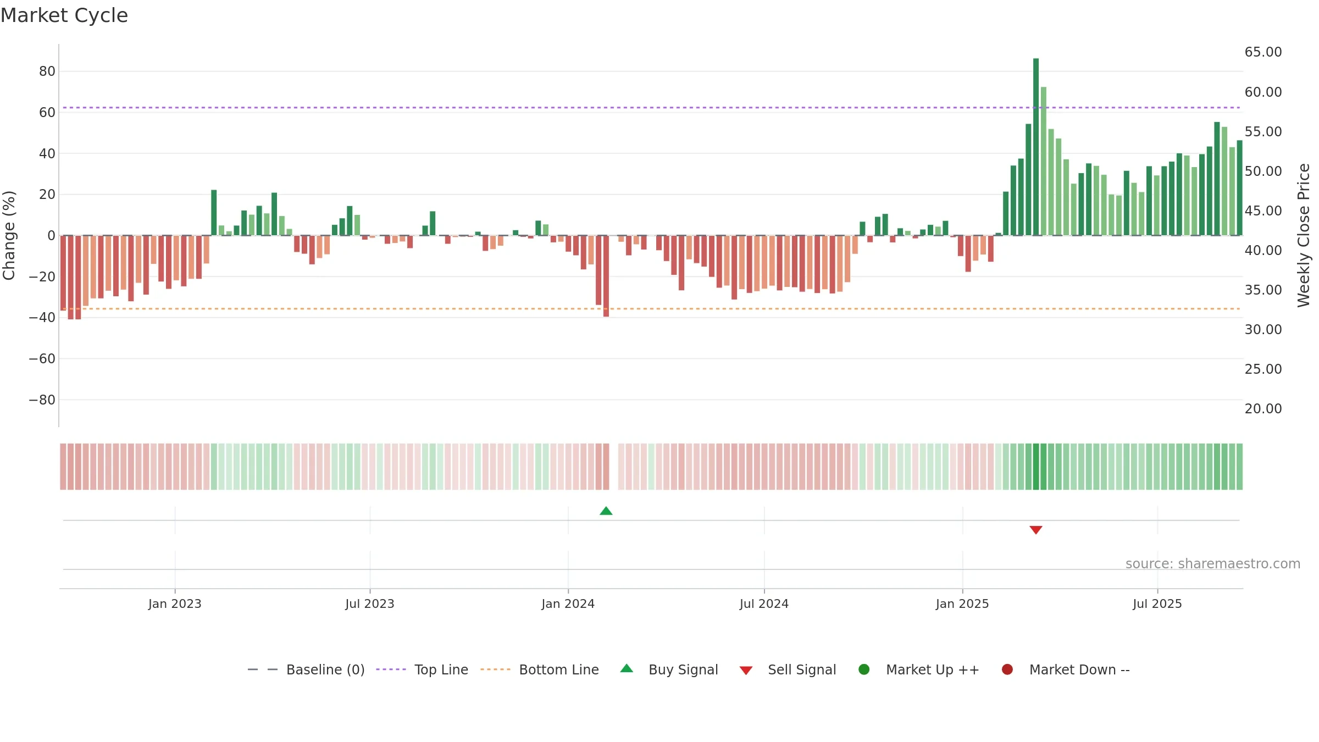Click the Buy Signal legend label
This screenshot has height=742, width=1319.
[683, 669]
